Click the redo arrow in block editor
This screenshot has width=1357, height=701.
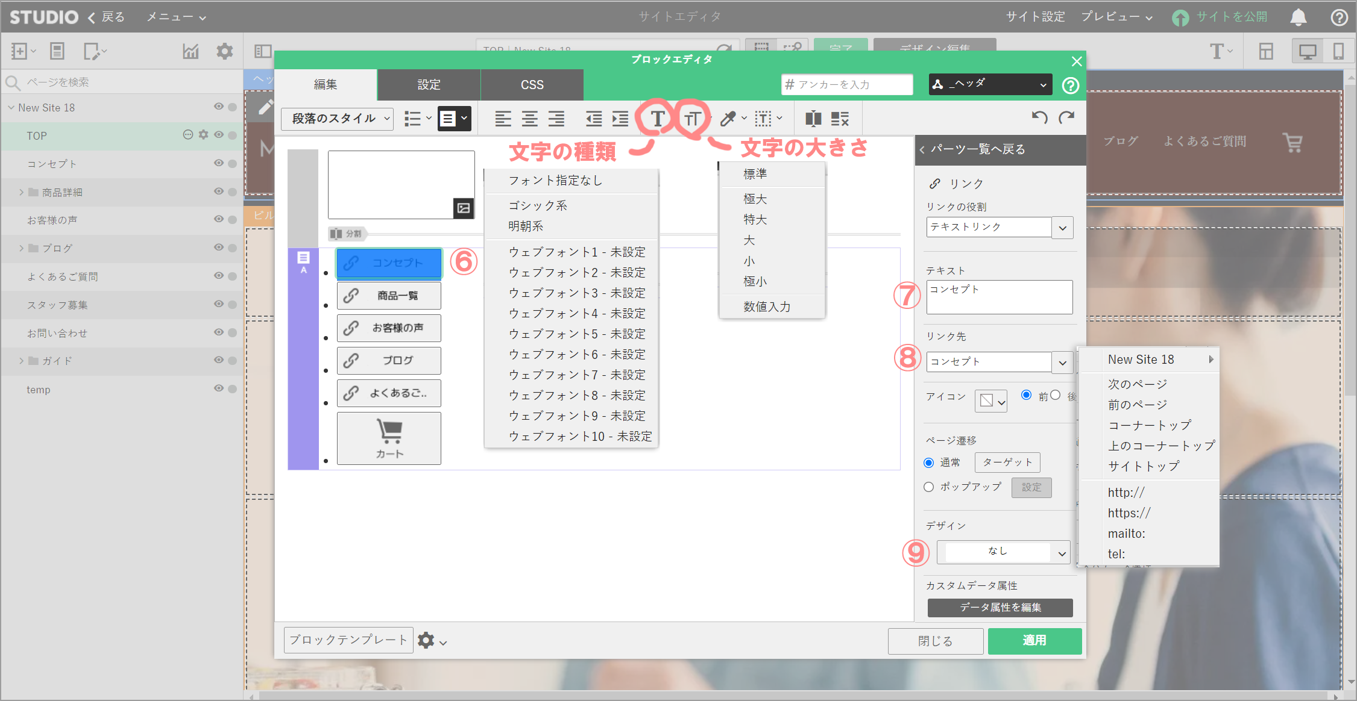1066,117
